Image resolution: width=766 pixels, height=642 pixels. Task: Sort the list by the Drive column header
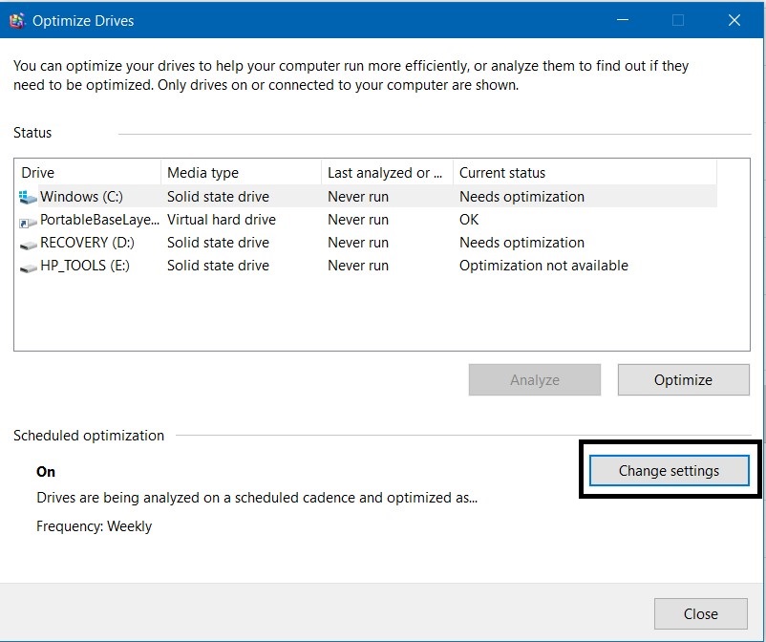88,173
